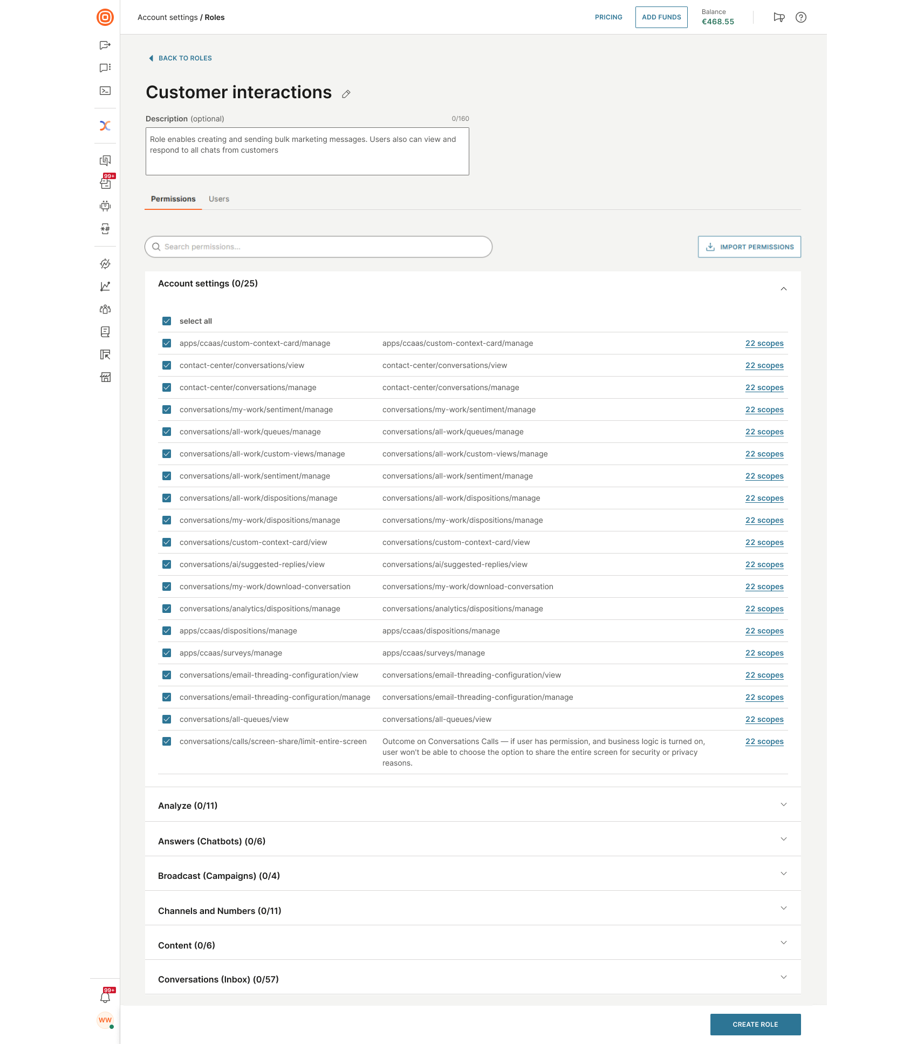Open PRICING from the top menu
This screenshot has height=1044, width=917.
tap(608, 17)
